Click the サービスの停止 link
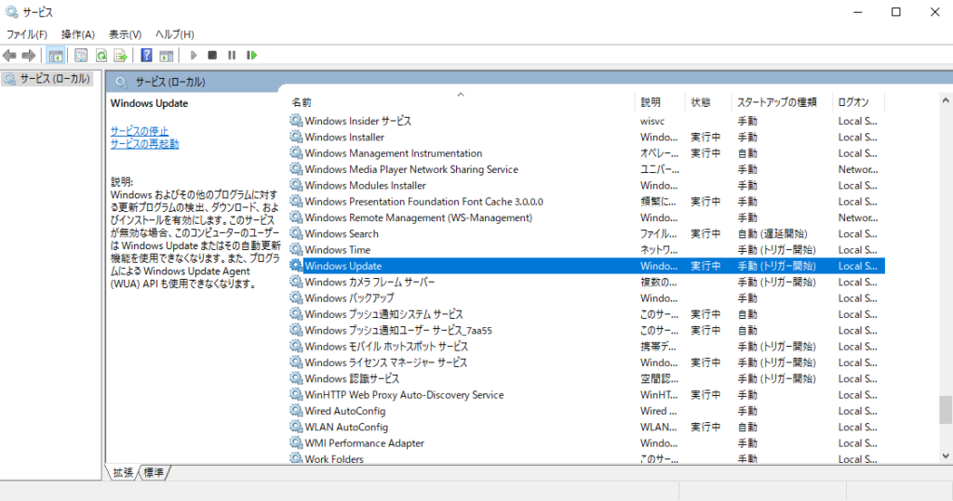Viewport: 953px width, 501px height. (140, 130)
